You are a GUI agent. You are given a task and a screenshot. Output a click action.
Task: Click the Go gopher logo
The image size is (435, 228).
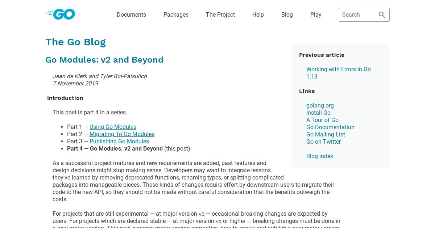[x=60, y=14]
